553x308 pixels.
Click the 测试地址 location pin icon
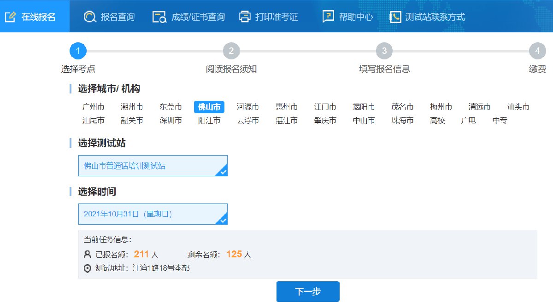point(88,268)
